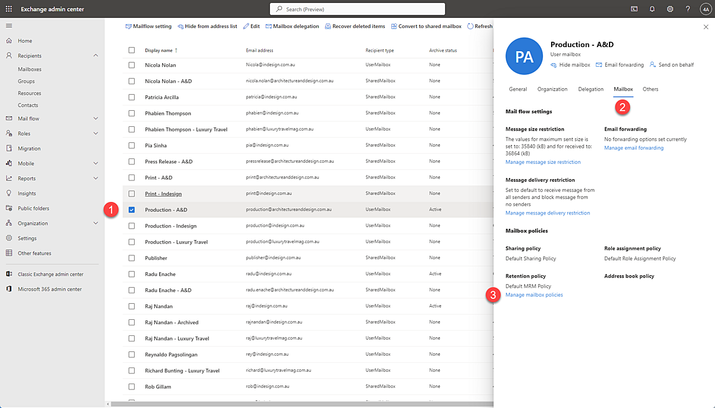The image size is (715, 408).
Task: Click the Mail flow envelope icon
Action: pos(9,119)
